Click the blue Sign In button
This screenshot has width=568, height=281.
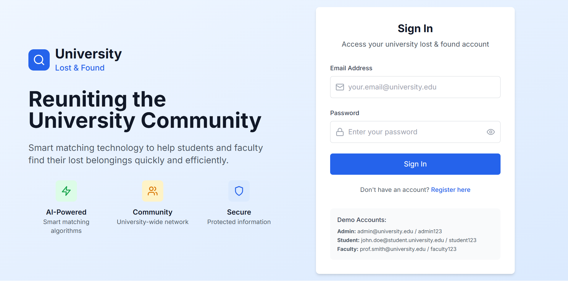tap(415, 164)
